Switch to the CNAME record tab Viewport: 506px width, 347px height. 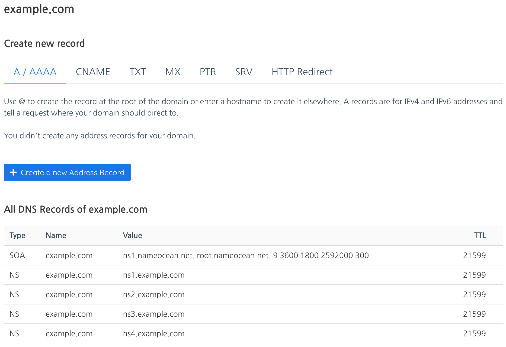point(93,72)
